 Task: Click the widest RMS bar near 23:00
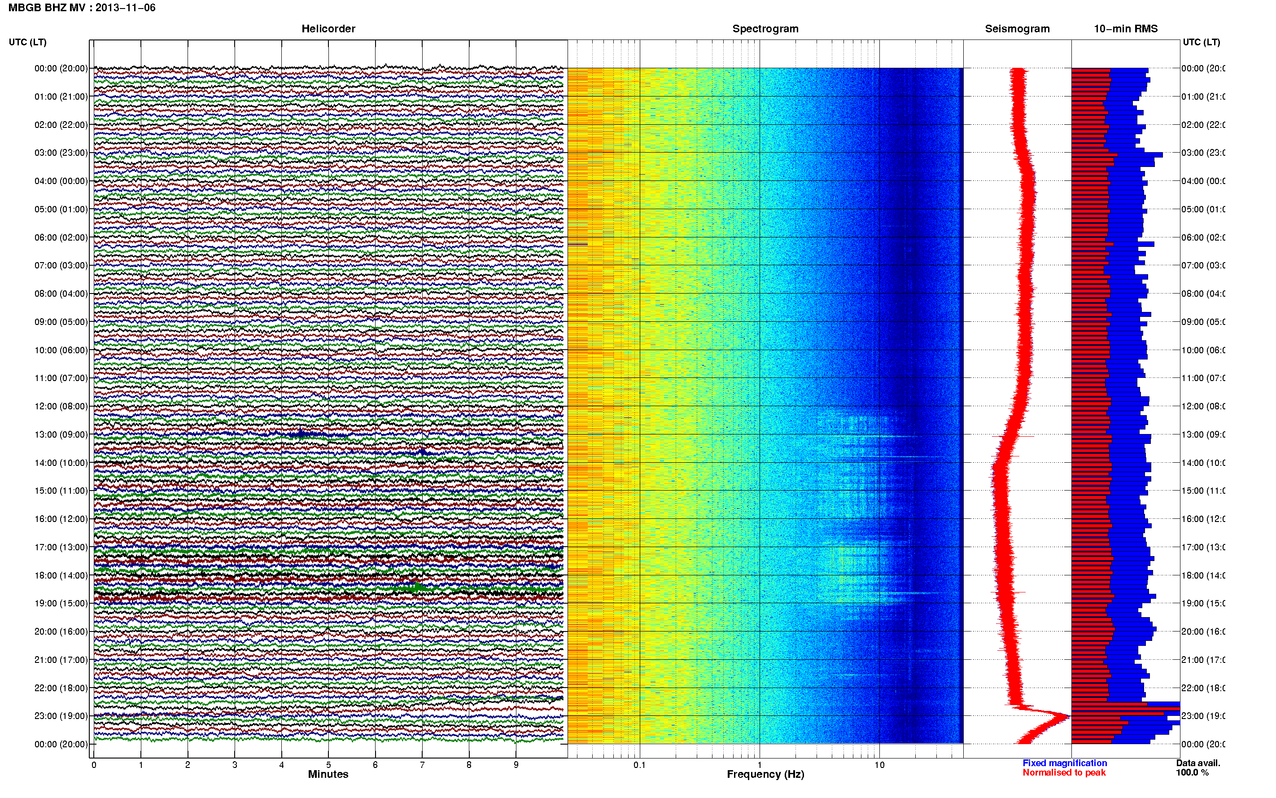1126,708
